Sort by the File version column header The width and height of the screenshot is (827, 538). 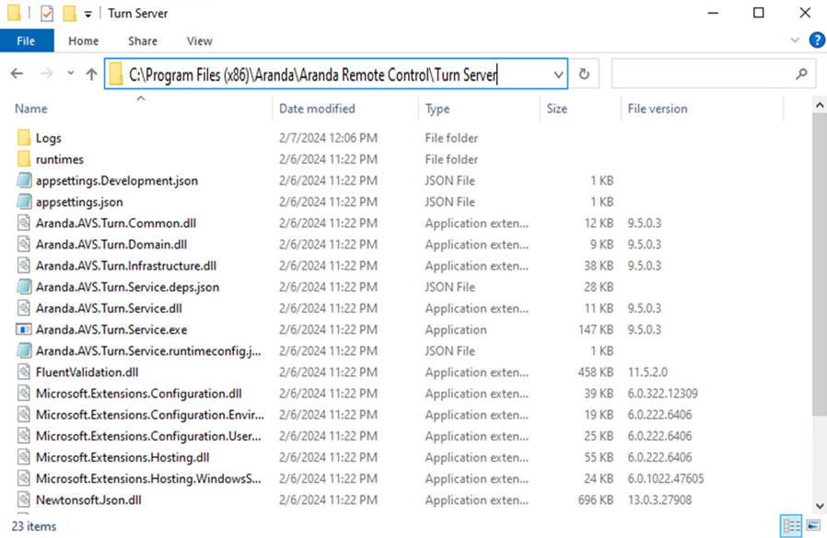(658, 109)
